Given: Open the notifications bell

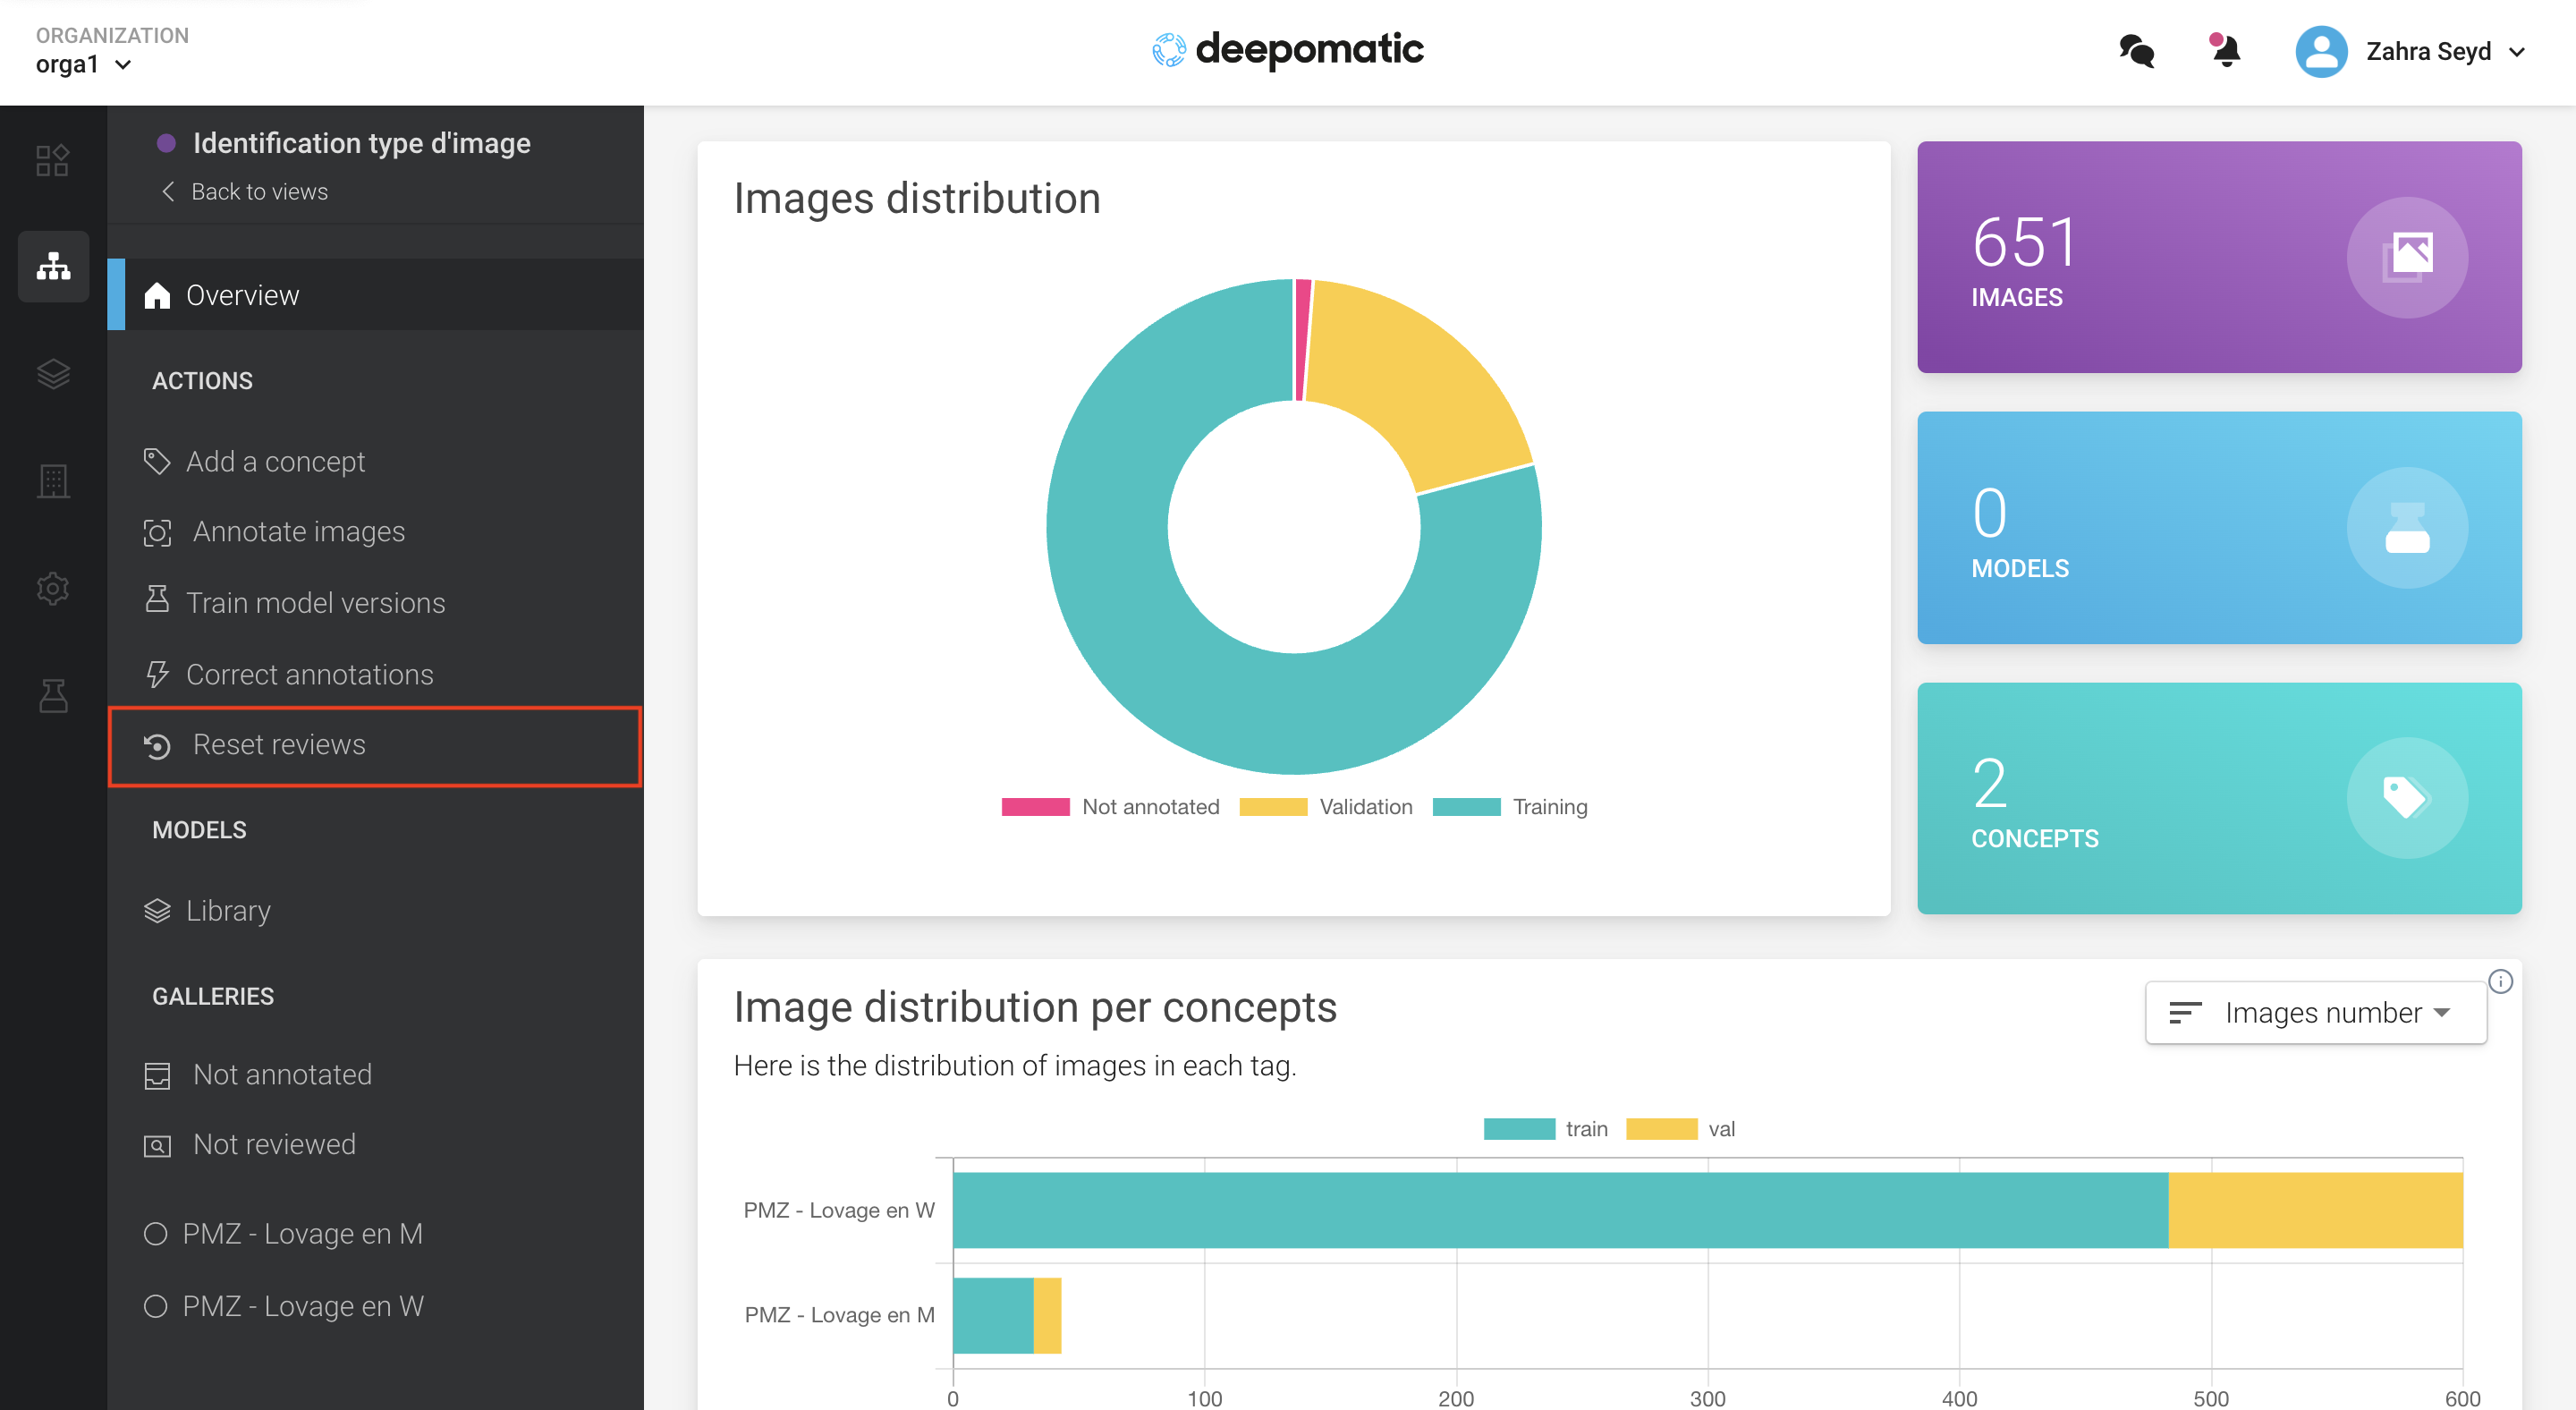Looking at the screenshot, I should [x=2225, y=51].
